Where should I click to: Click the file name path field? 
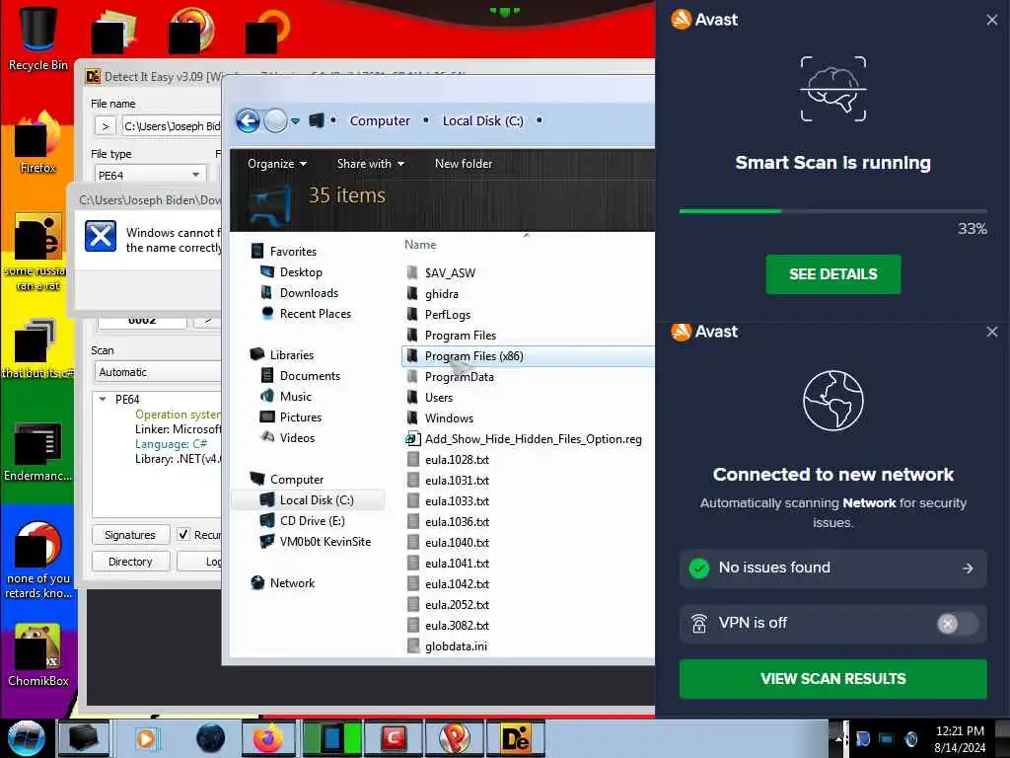pos(172,125)
